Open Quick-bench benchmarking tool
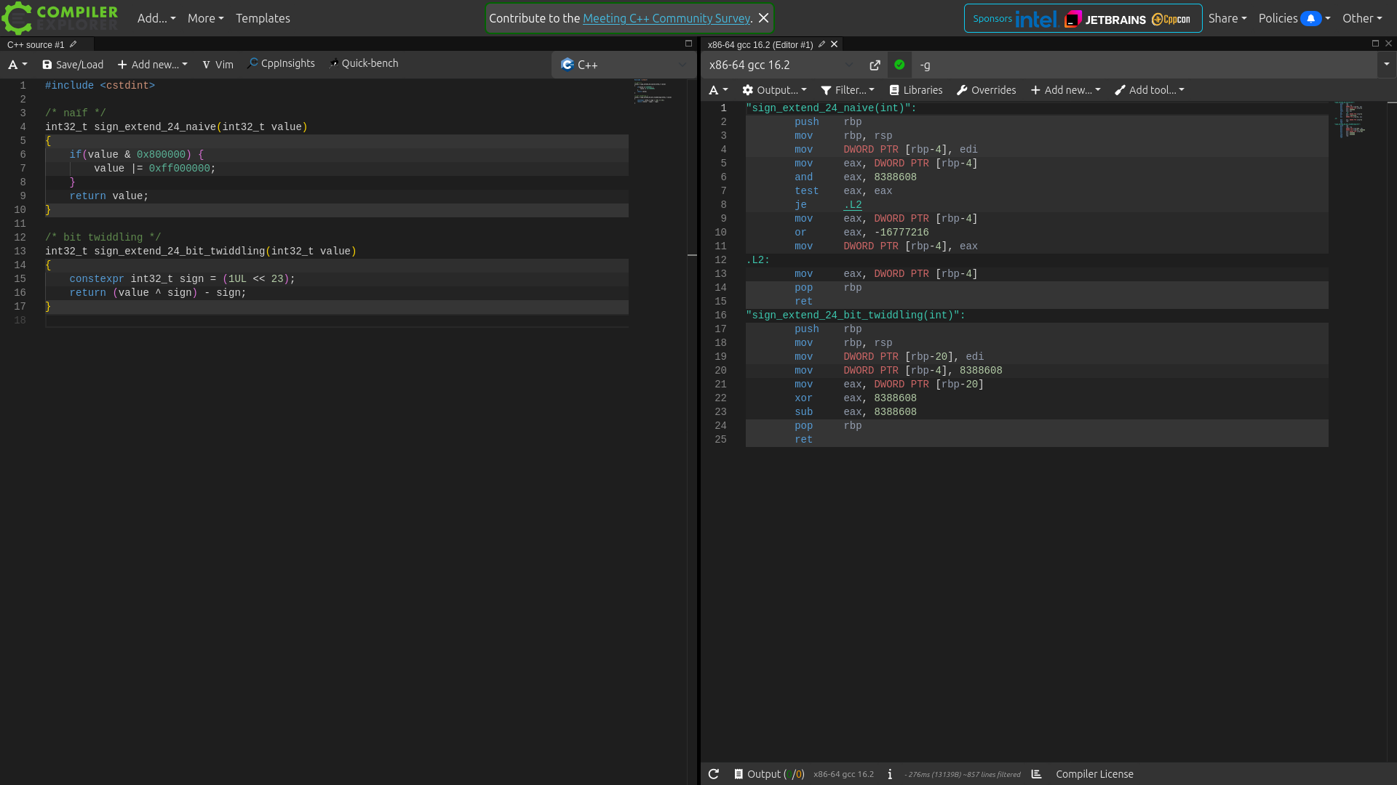 tap(364, 64)
